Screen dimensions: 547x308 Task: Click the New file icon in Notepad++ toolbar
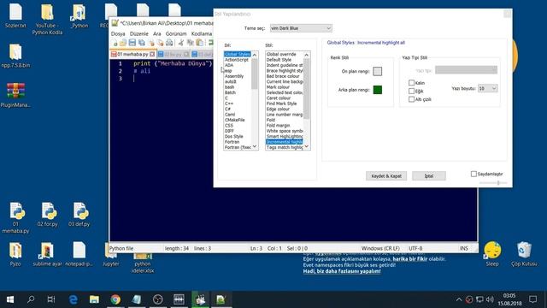click(115, 43)
